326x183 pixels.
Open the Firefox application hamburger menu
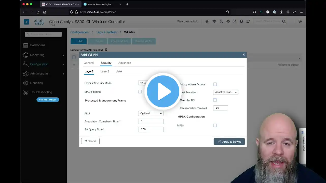tap(302, 12)
